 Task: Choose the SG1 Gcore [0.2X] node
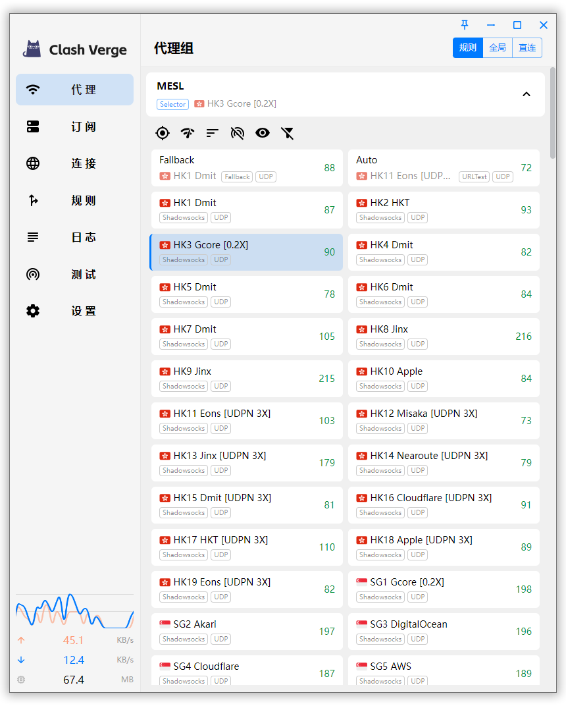[444, 589]
